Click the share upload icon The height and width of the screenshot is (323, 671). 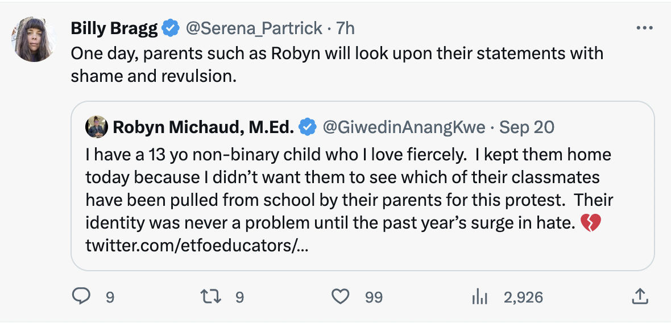click(639, 296)
